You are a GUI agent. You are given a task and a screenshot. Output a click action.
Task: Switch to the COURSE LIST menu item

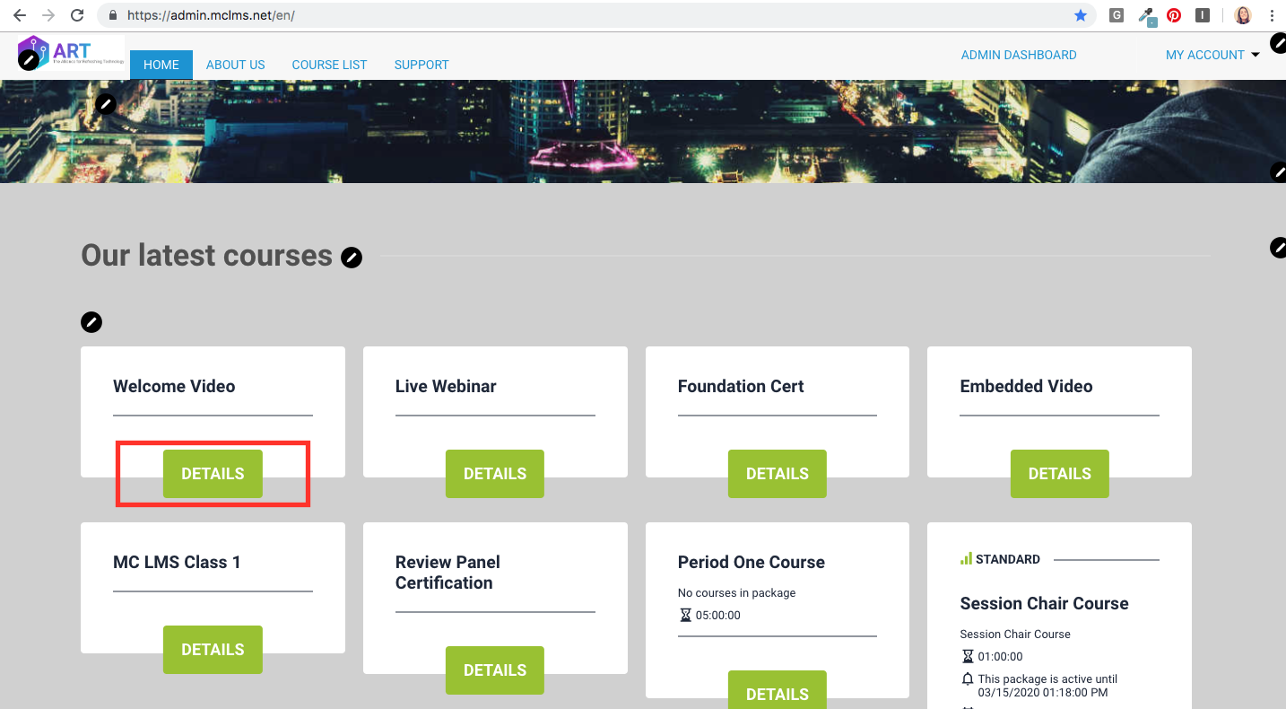[x=329, y=64]
